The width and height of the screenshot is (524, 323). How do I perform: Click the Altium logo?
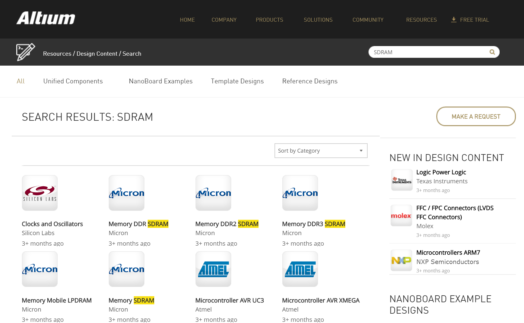point(45,18)
